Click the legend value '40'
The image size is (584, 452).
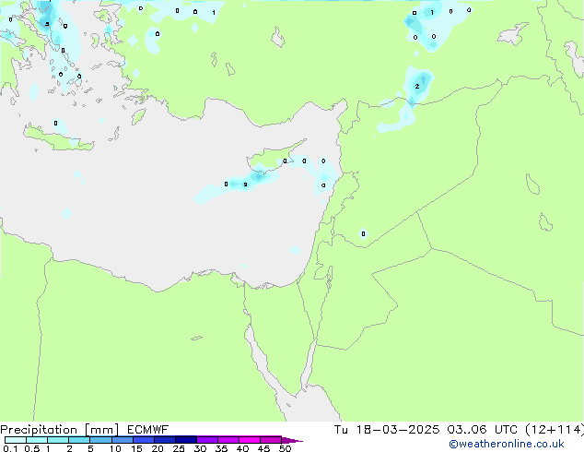click(x=242, y=448)
